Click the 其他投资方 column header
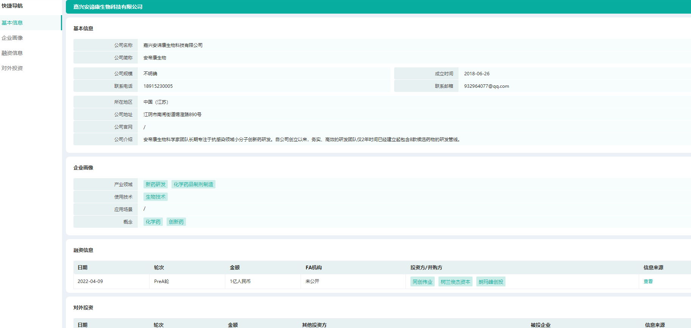Screen dimensions: 691x328 point(314,325)
